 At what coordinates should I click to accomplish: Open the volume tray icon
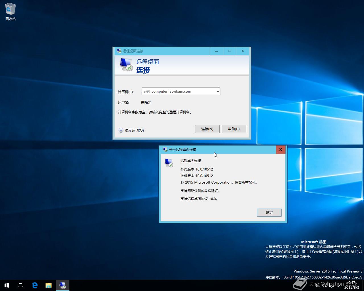pyautogui.click(x=325, y=285)
